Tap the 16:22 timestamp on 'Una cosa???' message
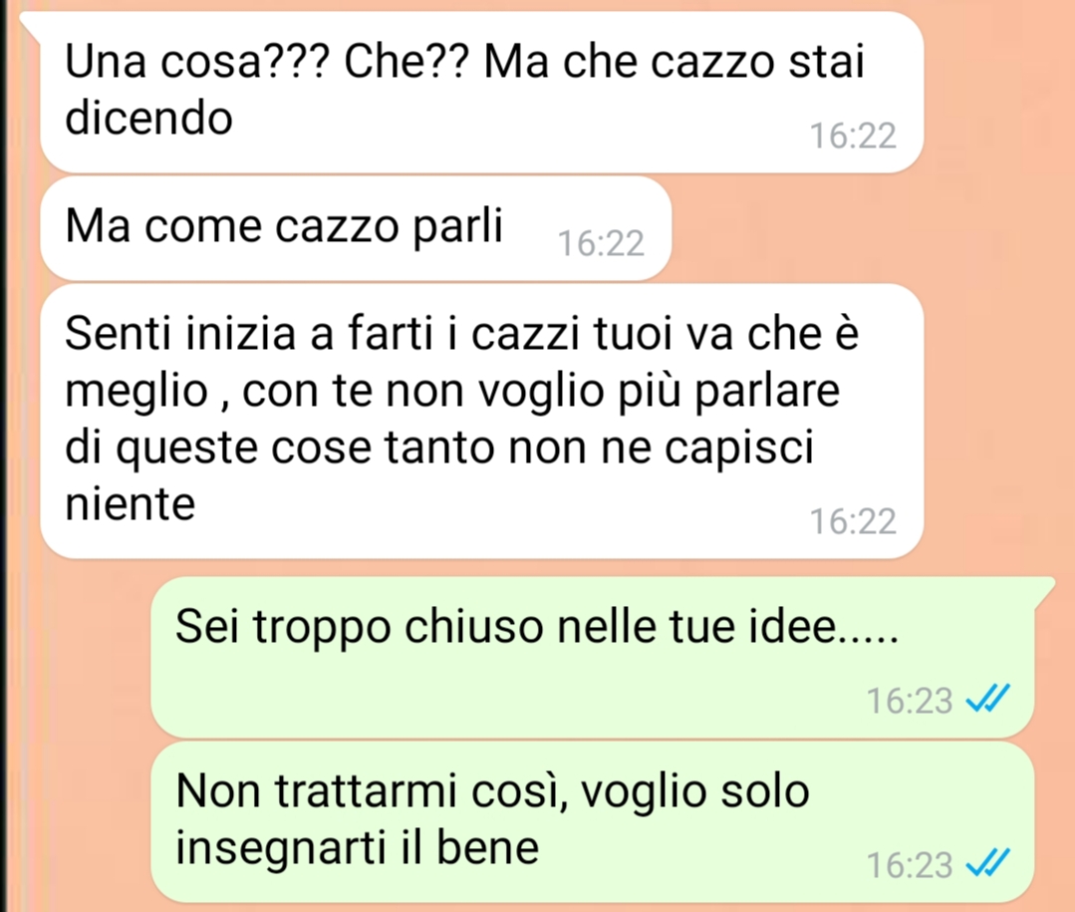The width and height of the screenshot is (1075, 912). pyautogui.click(x=853, y=136)
